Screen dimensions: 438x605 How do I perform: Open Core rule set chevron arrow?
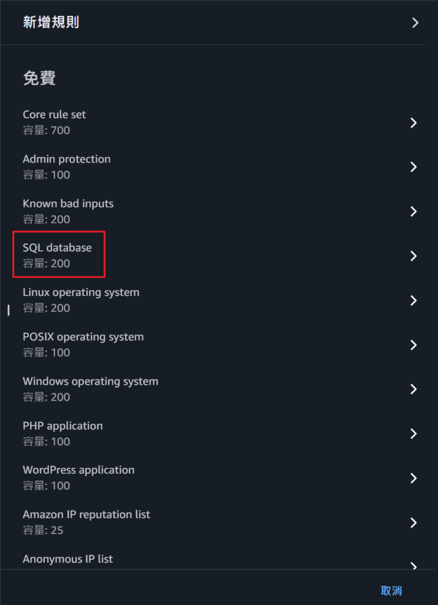point(414,123)
